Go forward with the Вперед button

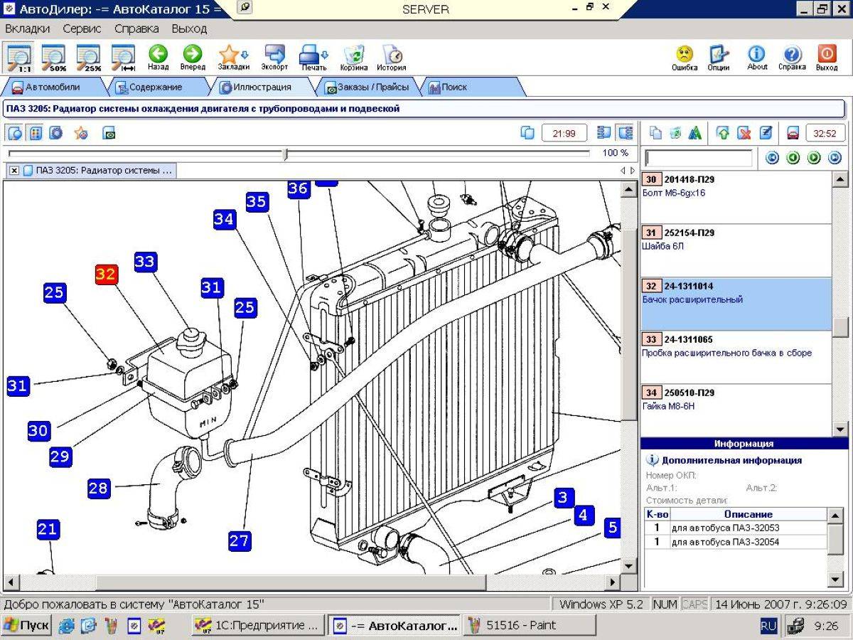point(193,58)
